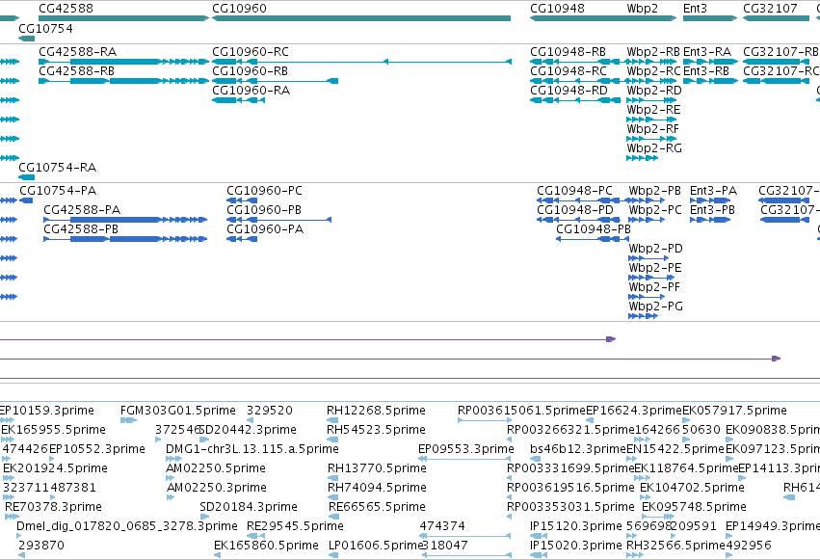This screenshot has height=560, width=820.
Task: Select EST EK057917.5prime
Action: (735, 411)
